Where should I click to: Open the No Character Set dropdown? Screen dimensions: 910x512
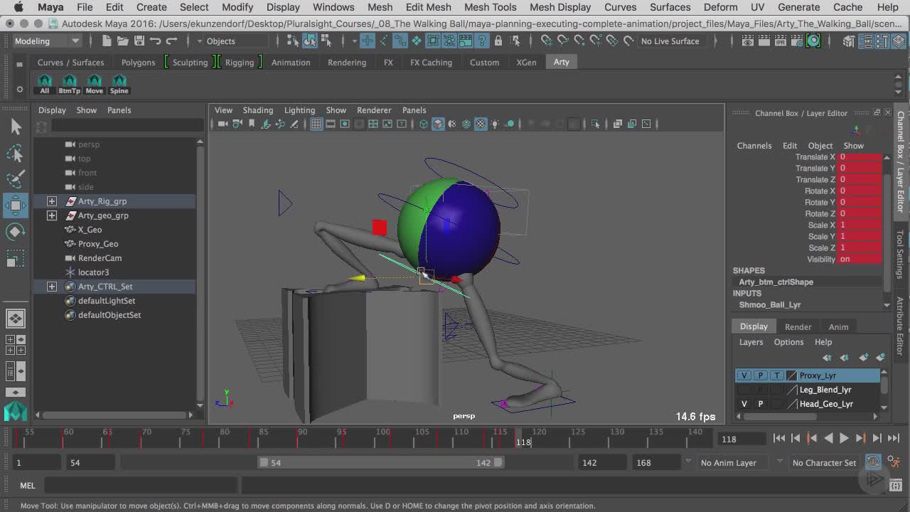click(825, 463)
